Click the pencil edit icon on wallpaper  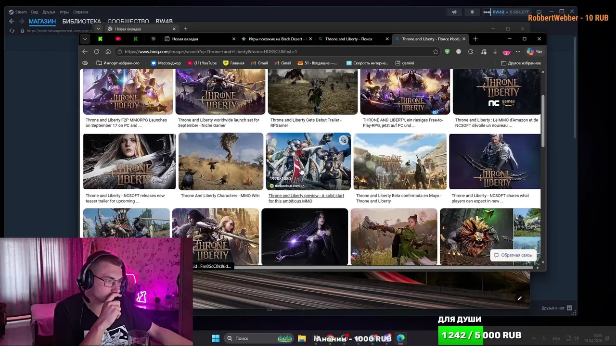pos(519,298)
